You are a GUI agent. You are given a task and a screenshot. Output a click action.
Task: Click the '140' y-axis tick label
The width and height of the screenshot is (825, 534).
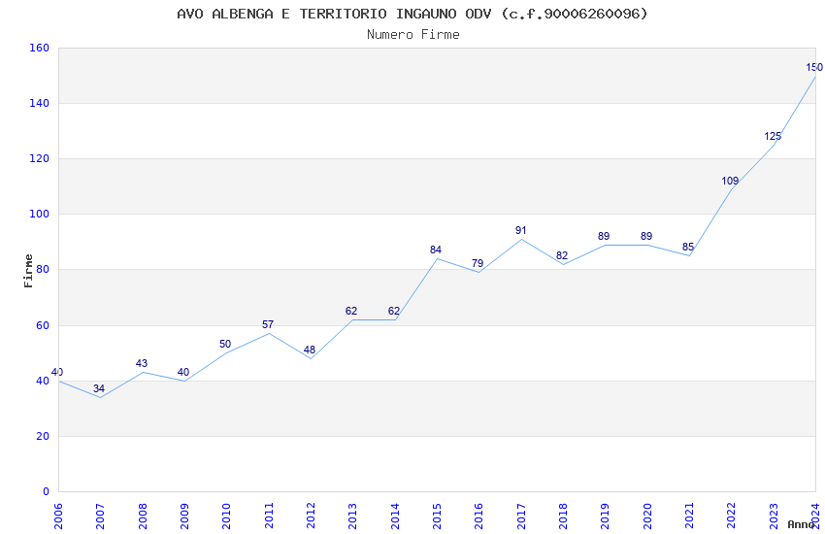39,103
